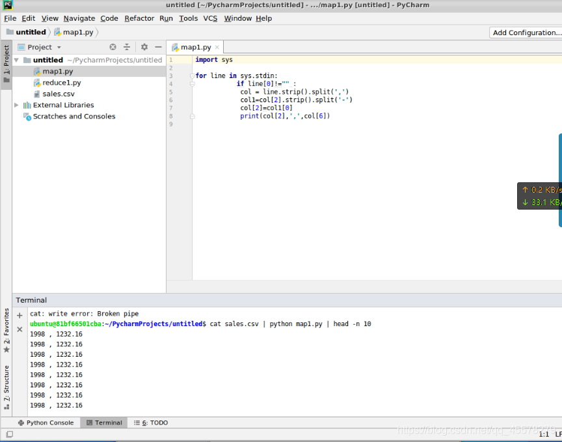
Task: Open the File menu
Action: tap(10, 18)
